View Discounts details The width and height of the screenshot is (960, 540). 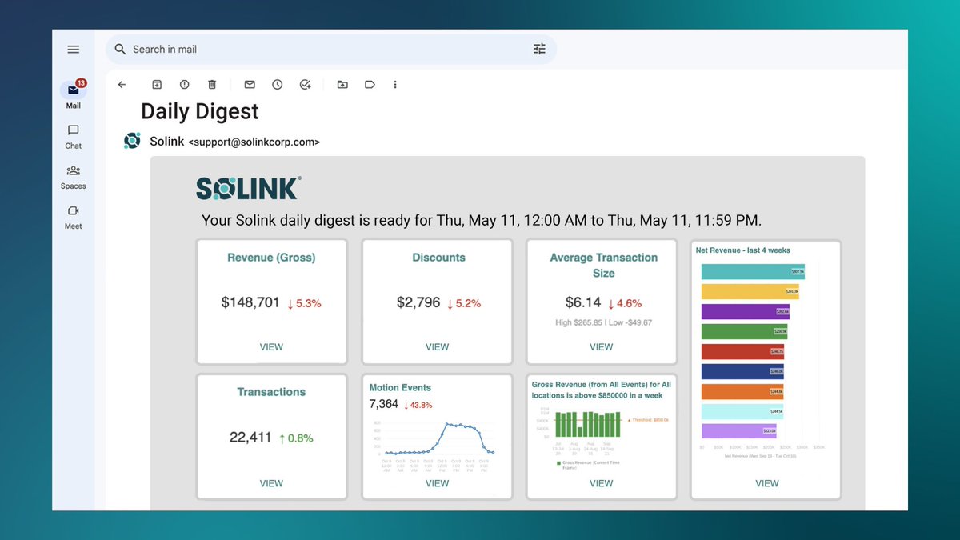coord(437,347)
